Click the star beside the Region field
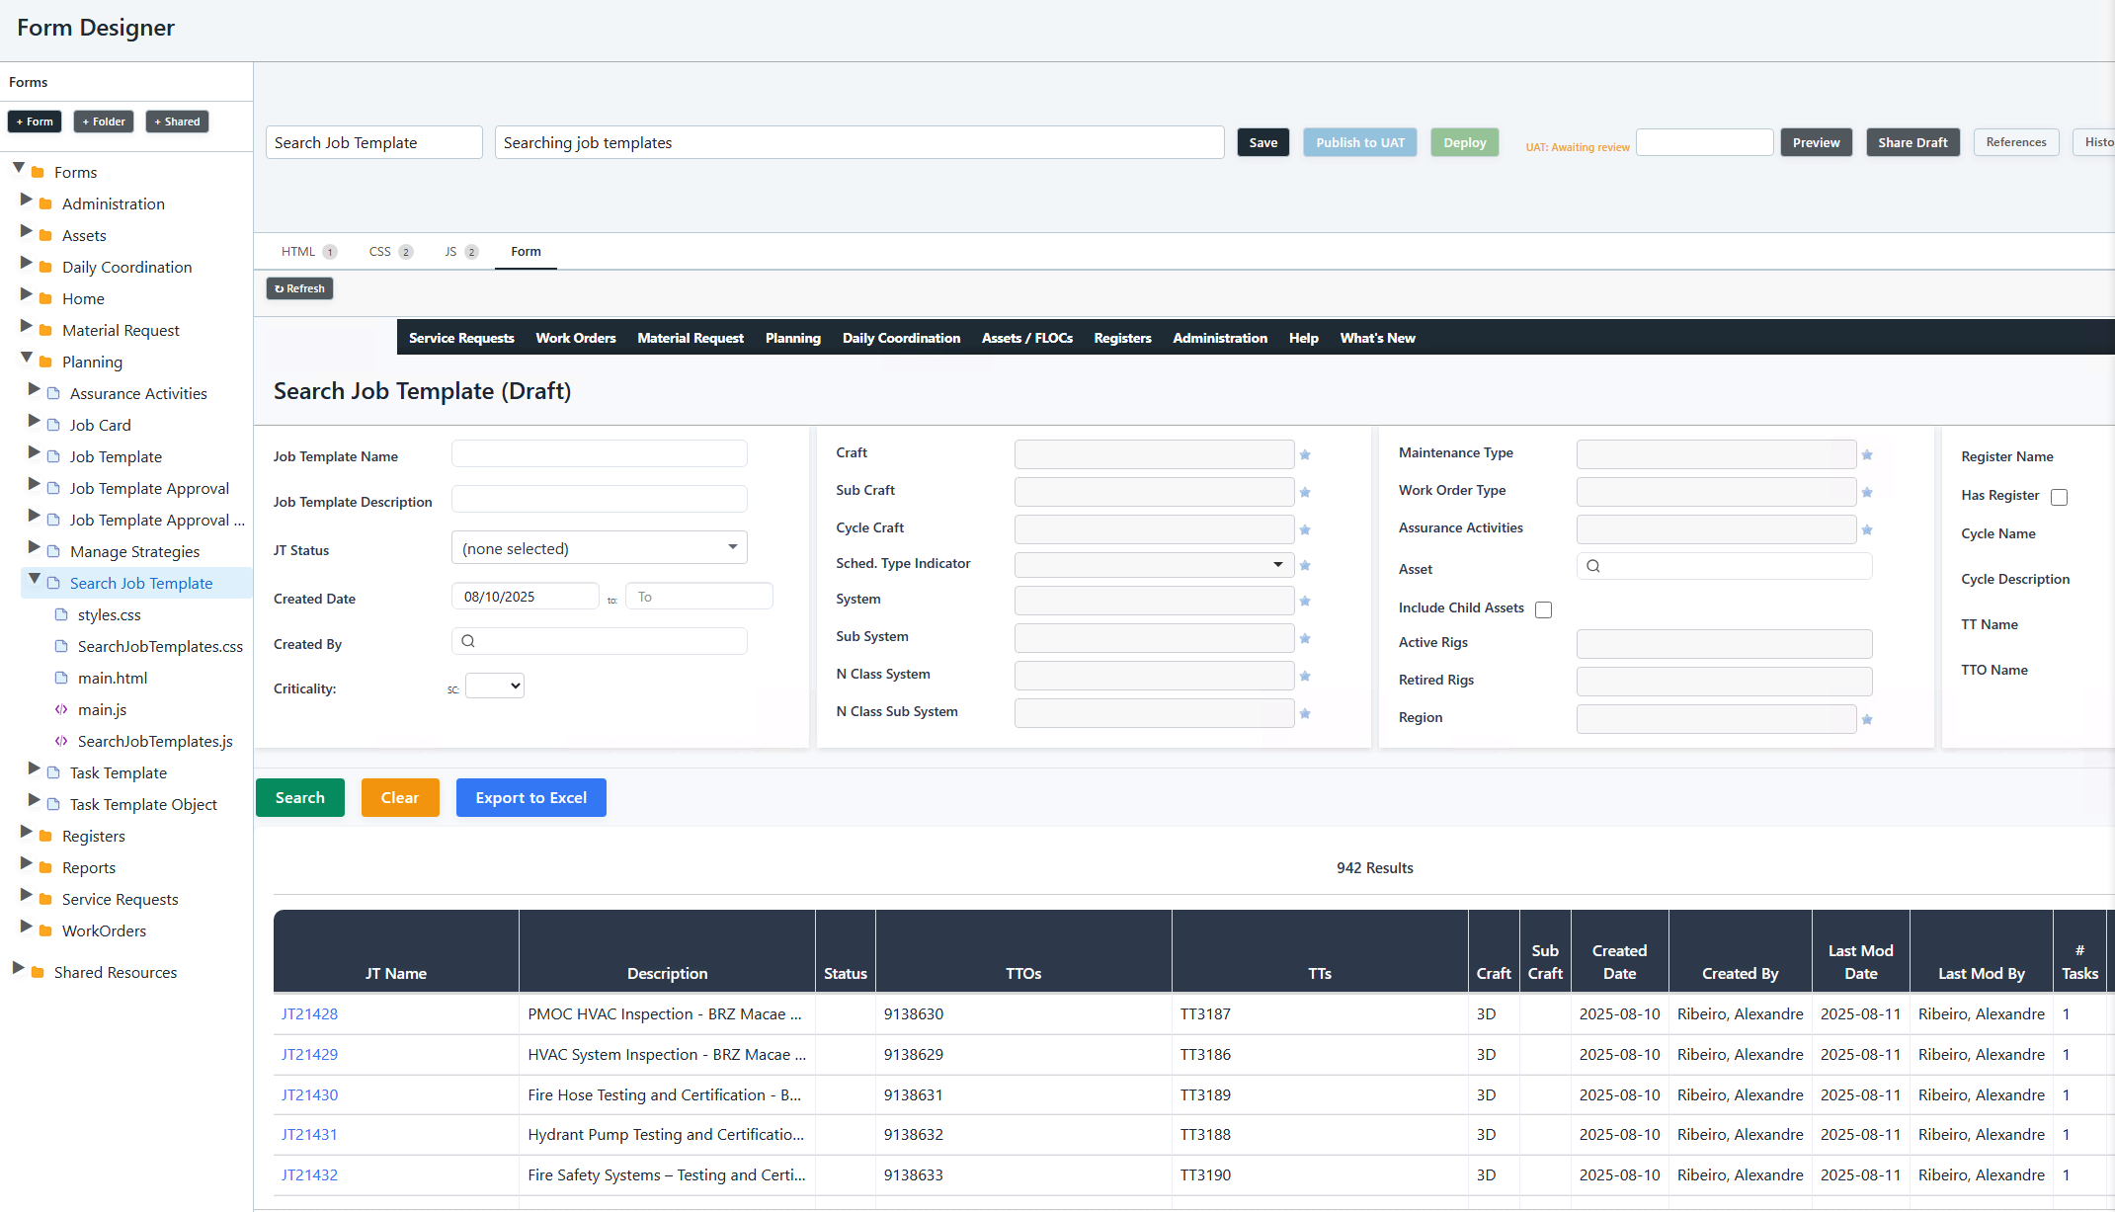The width and height of the screenshot is (2115, 1212). (1866, 719)
